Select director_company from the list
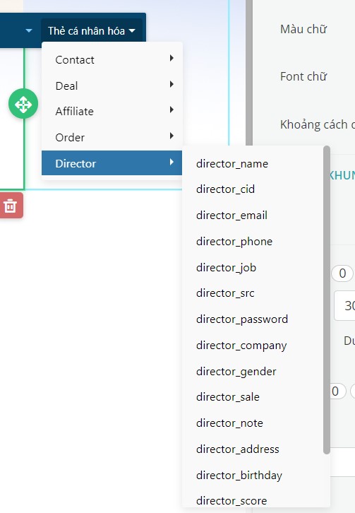The height and width of the screenshot is (513, 355). point(241,346)
